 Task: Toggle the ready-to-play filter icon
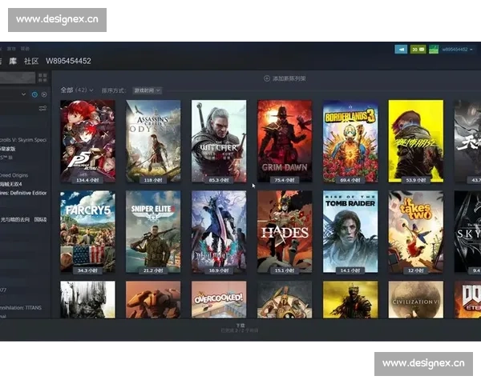click(x=43, y=94)
